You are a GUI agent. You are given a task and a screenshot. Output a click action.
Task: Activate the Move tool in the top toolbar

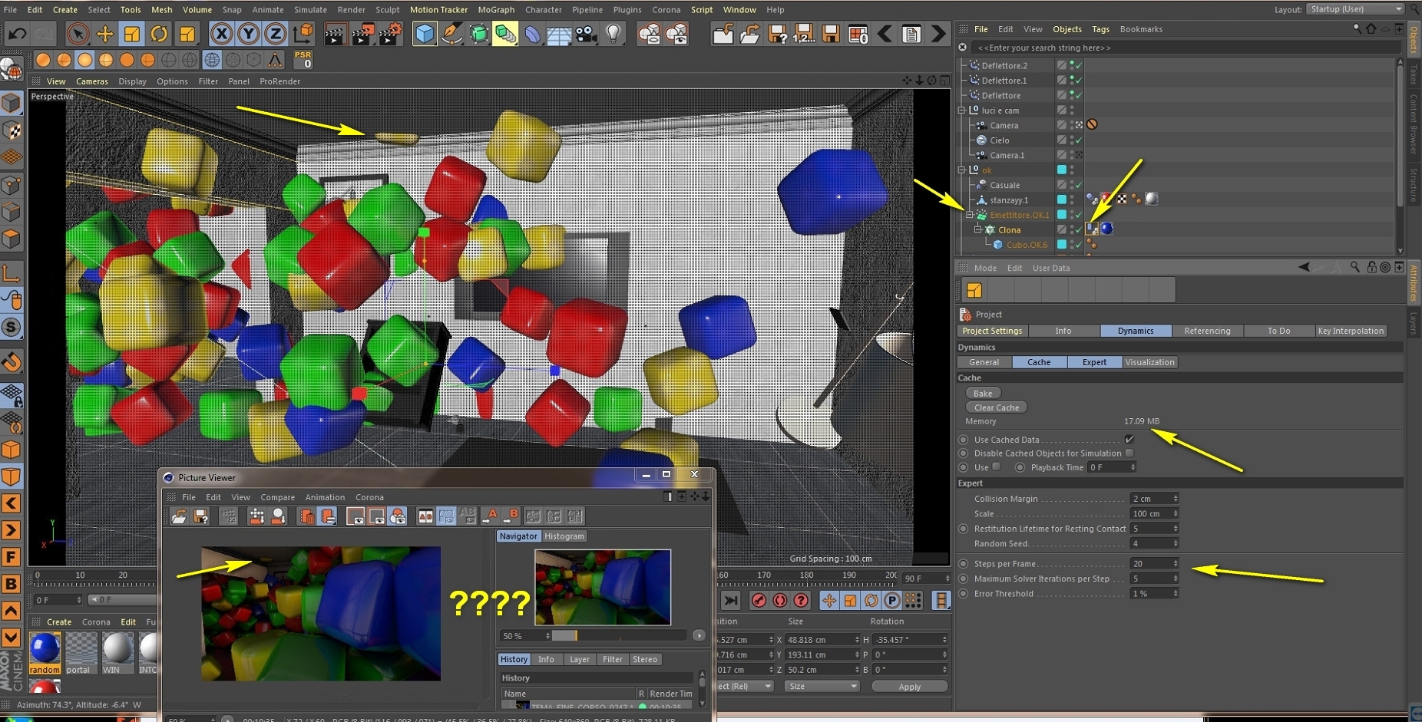pyautogui.click(x=104, y=34)
